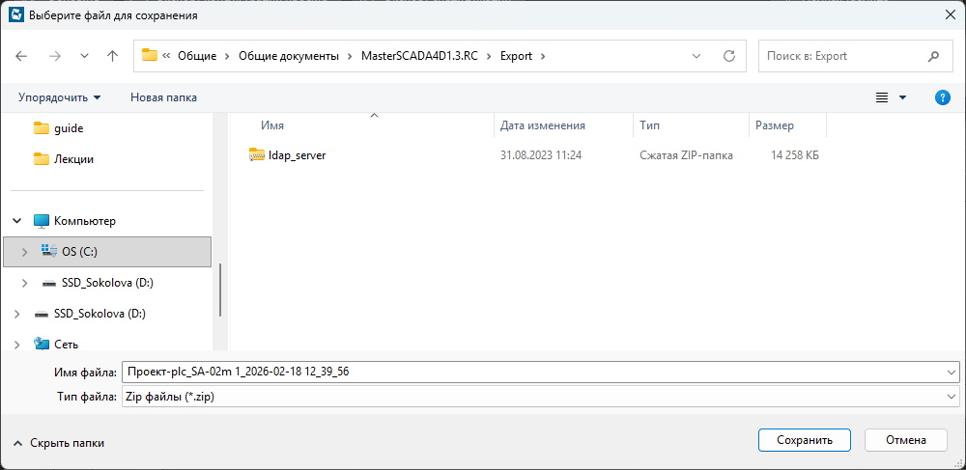Click Сжатая ZIP-папка type cell

pos(686,155)
